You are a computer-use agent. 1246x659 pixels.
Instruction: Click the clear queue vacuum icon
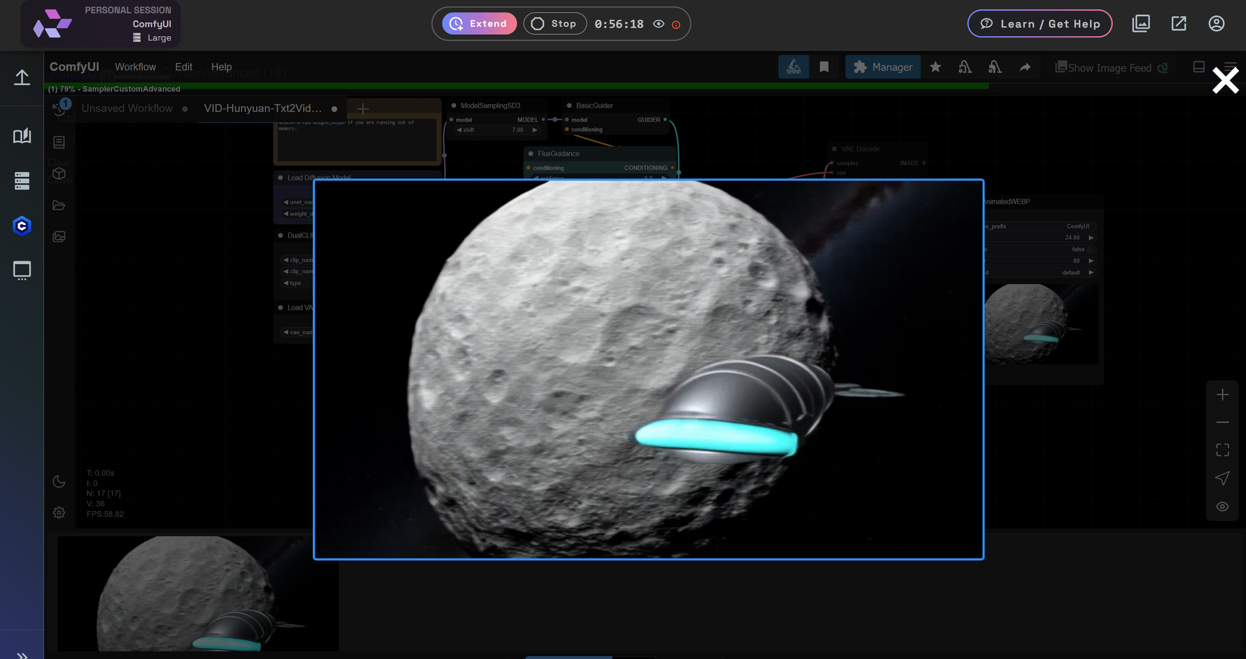point(964,67)
